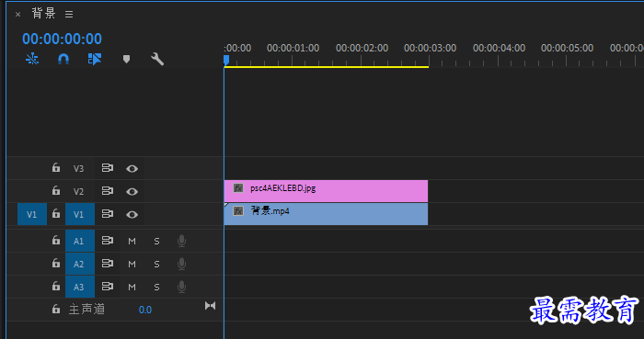The image size is (644, 339).
Task: Click the blue playhead marker on ruler
Action: [226, 61]
